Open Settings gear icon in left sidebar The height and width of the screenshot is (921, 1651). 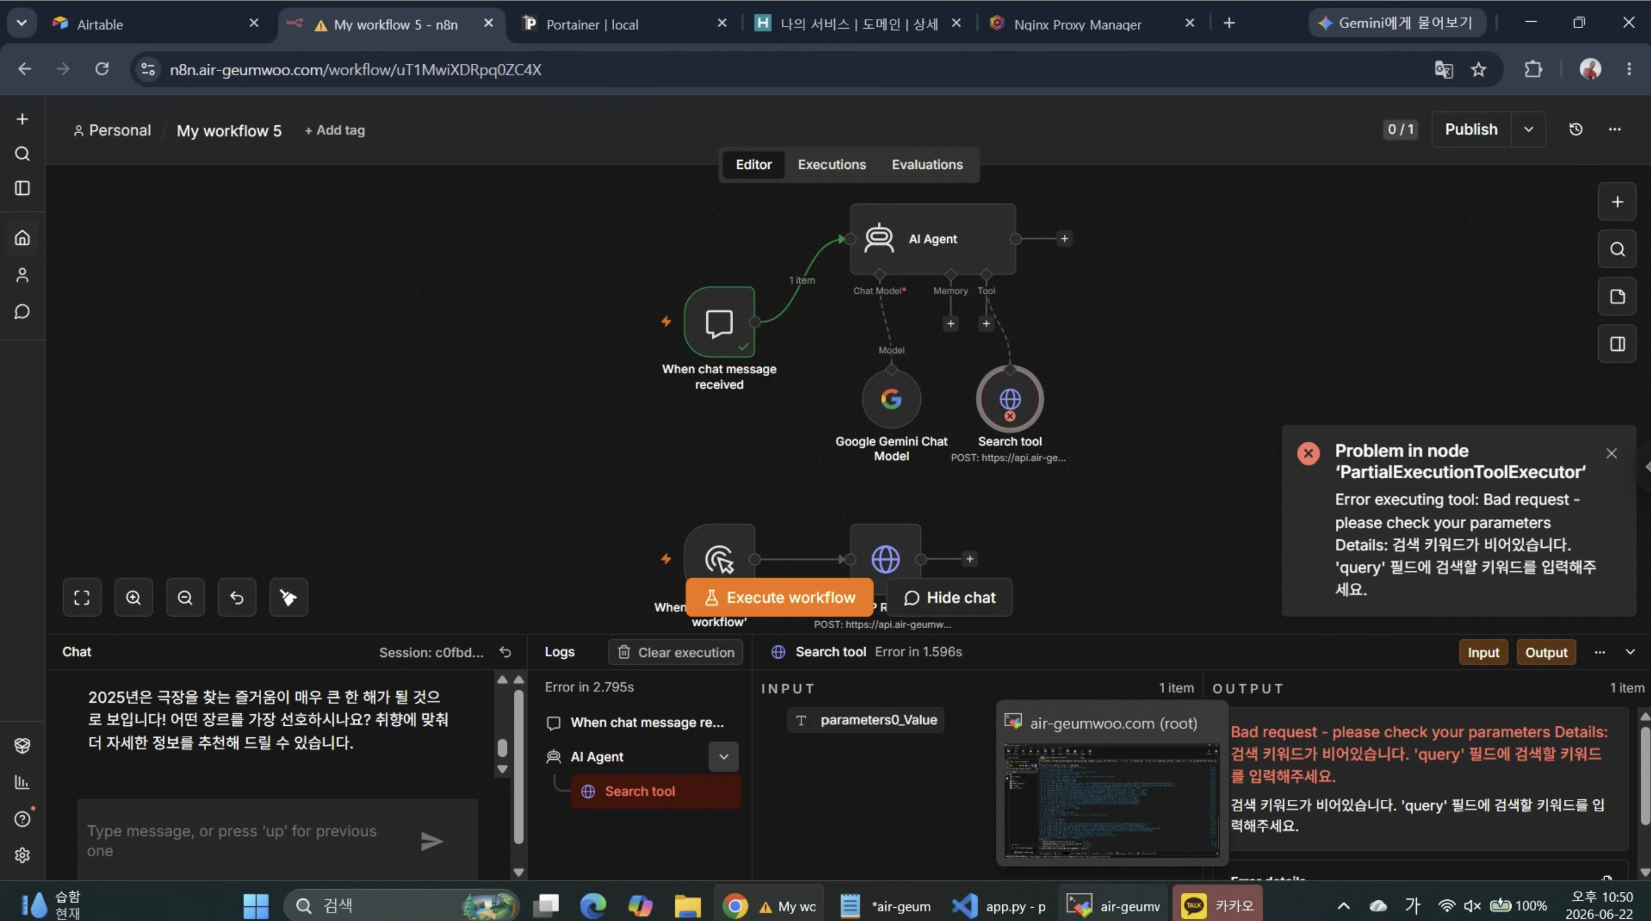click(22, 855)
